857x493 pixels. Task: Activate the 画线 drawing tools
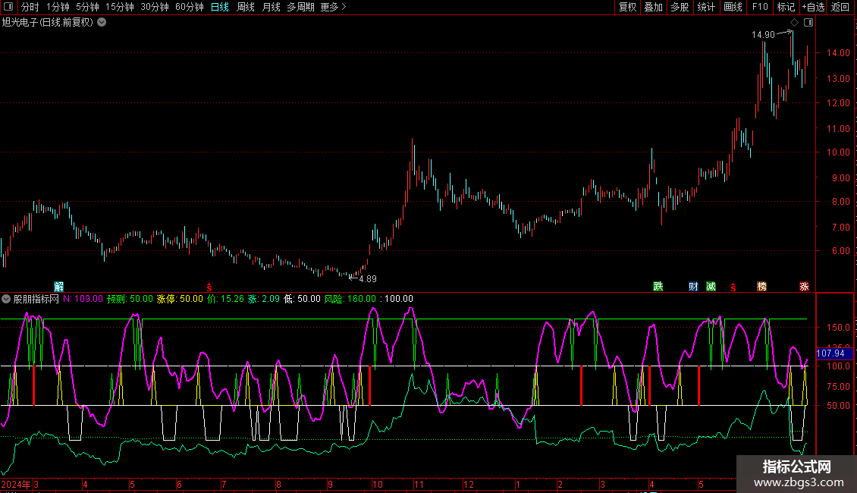(733, 7)
